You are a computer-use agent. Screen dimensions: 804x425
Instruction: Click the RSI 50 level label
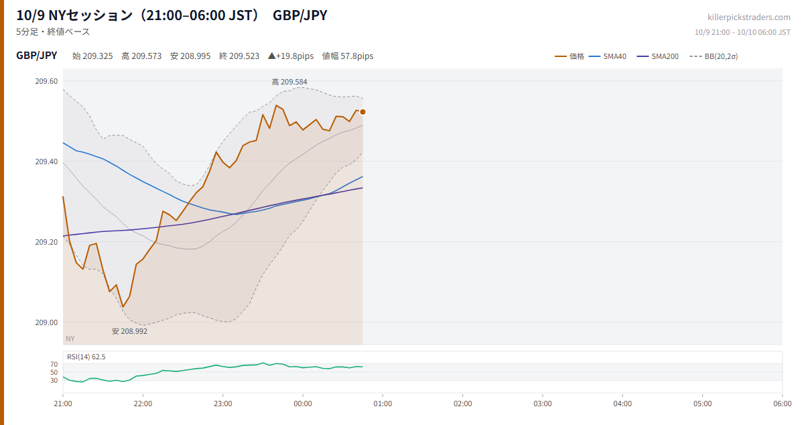click(54, 372)
